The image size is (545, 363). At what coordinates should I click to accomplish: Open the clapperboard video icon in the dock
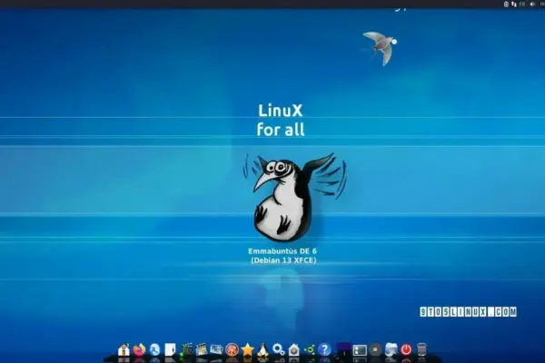201,349
